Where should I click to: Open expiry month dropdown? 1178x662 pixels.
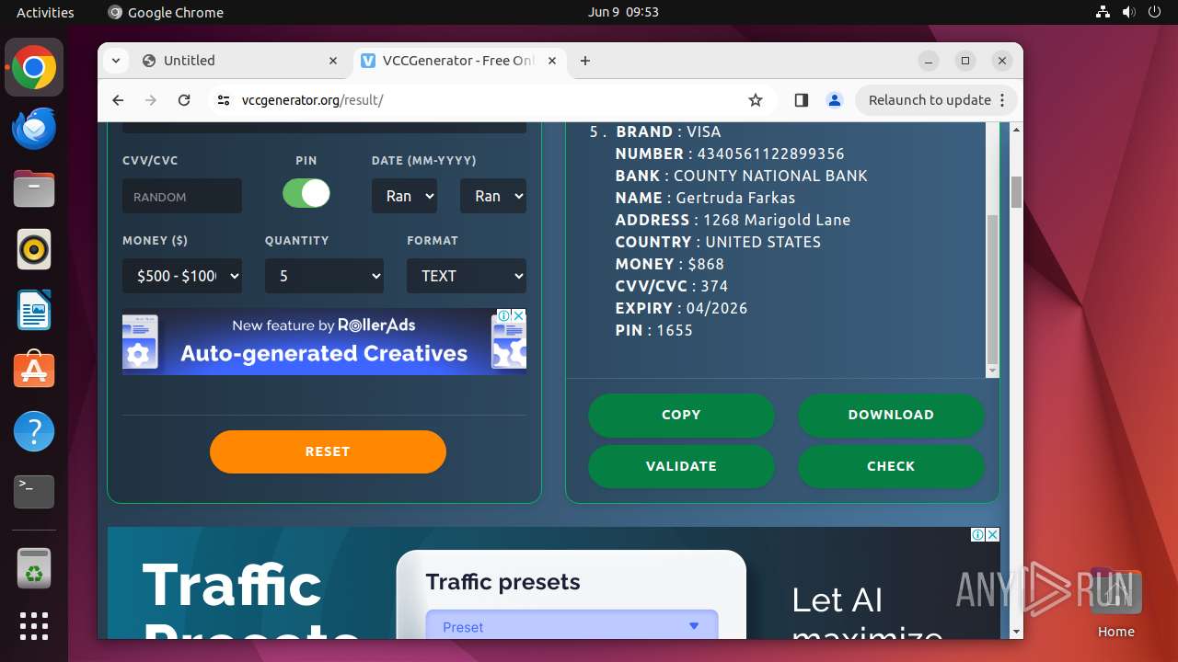(404, 196)
